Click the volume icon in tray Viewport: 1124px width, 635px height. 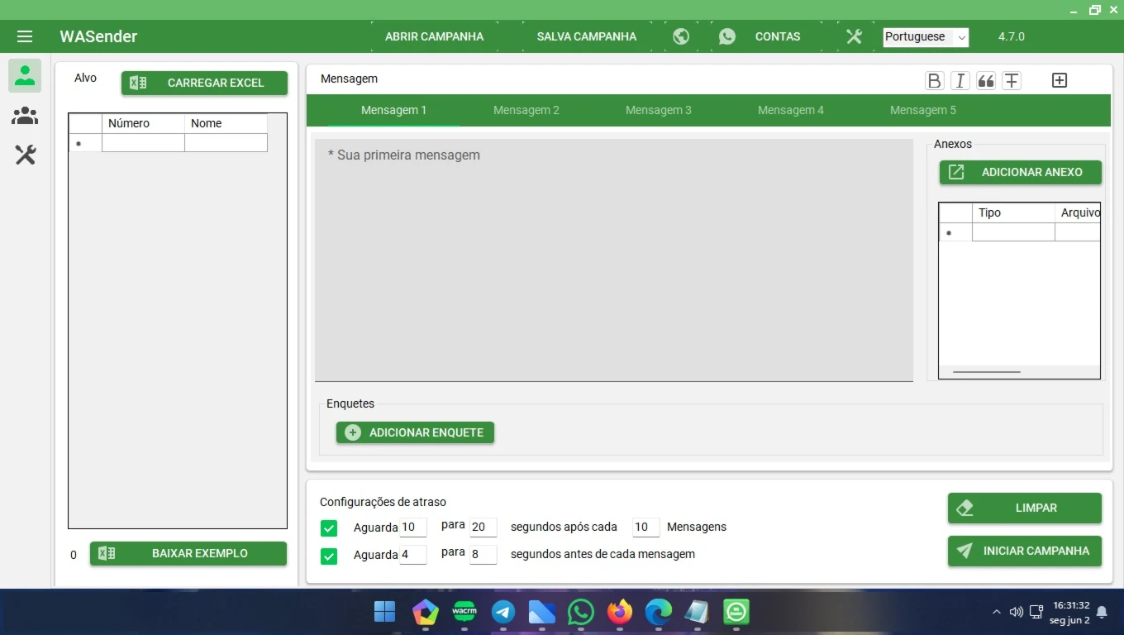pyautogui.click(x=1017, y=612)
